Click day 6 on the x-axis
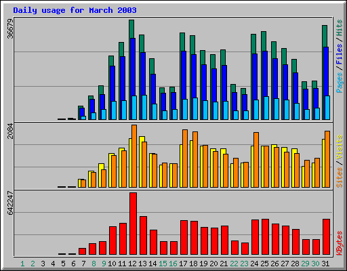 (73, 264)
